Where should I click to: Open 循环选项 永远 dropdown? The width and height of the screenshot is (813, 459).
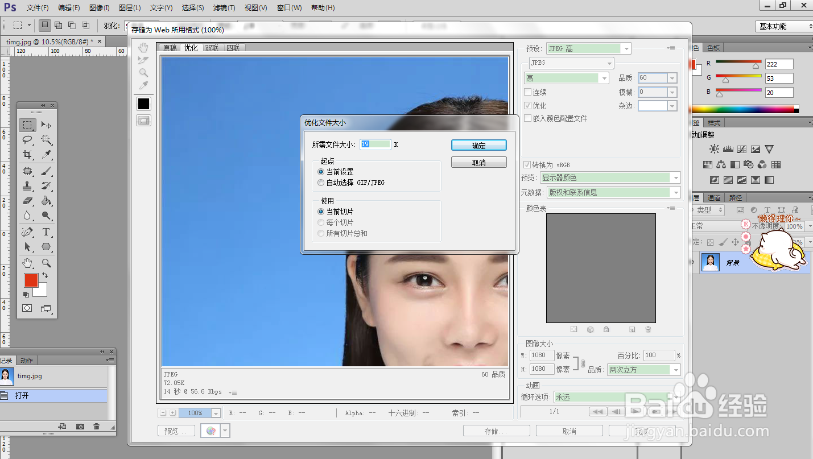(x=617, y=397)
